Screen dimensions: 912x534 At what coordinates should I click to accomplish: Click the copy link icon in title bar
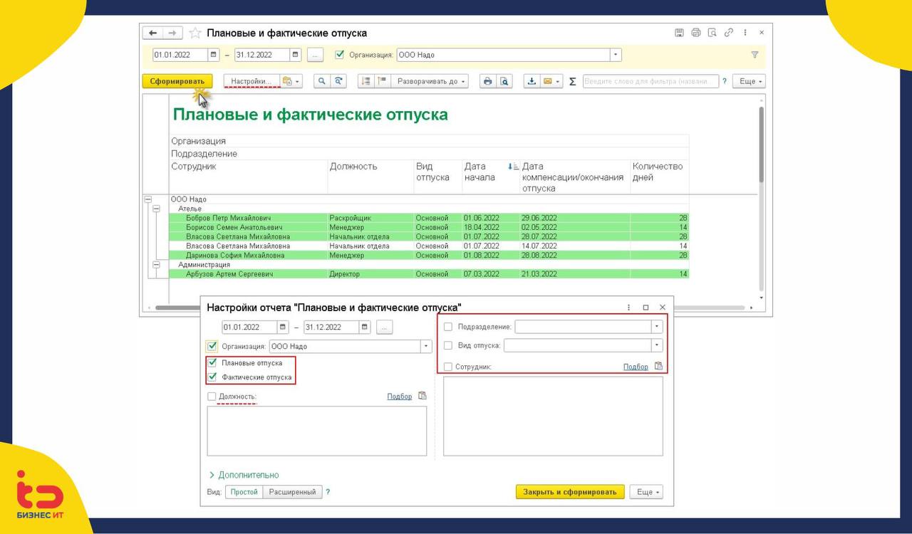(x=728, y=33)
